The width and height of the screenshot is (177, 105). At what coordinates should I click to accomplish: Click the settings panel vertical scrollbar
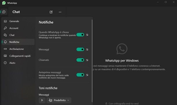point(92,61)
